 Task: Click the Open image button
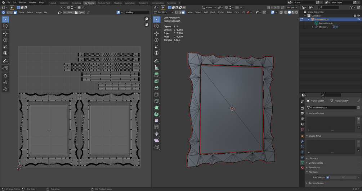80,13
